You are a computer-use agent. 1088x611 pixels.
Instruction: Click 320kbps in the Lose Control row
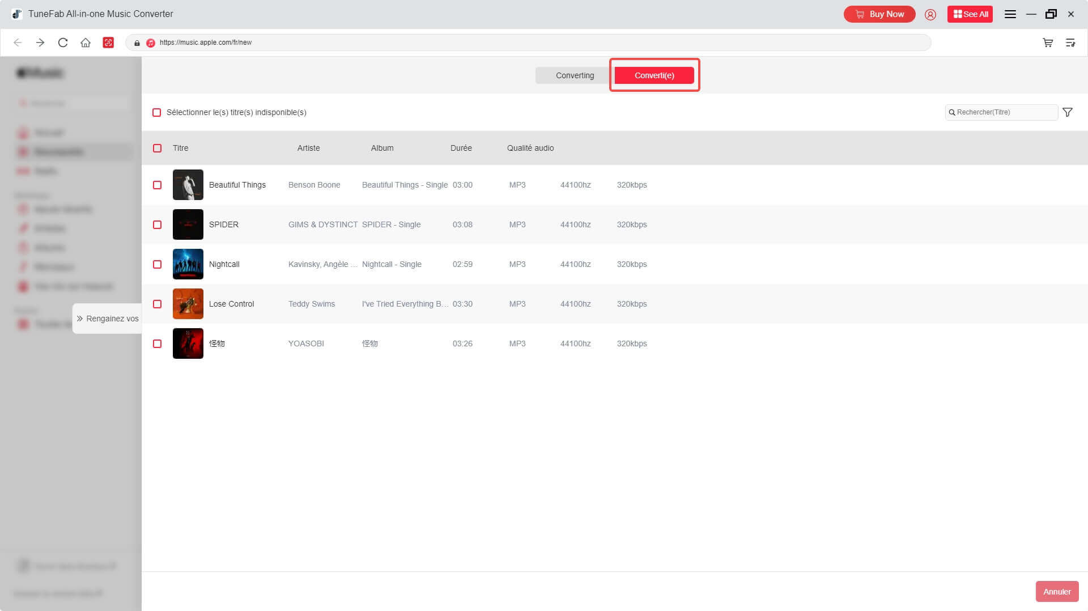(632, 304)
